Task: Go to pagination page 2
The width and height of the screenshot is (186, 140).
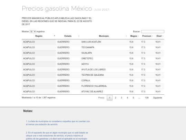Action: [x=115, y=98]
